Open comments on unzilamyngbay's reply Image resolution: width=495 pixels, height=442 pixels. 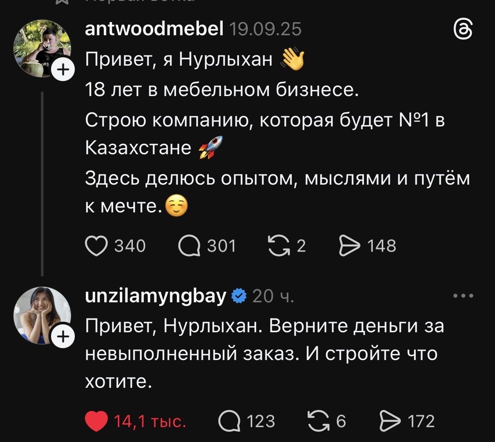(229, 421)
